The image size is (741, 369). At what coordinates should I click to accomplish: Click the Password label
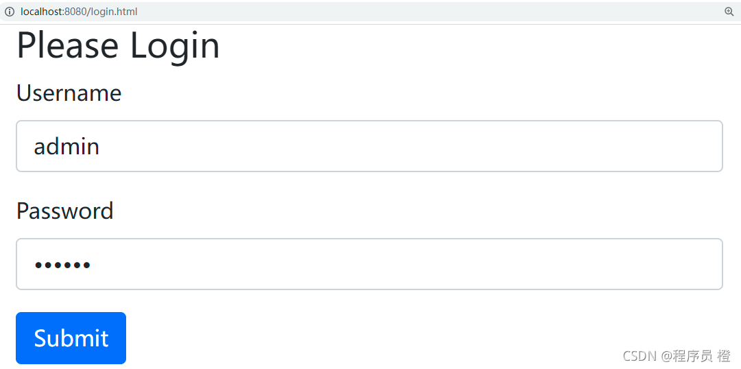(x=65, y=211)
